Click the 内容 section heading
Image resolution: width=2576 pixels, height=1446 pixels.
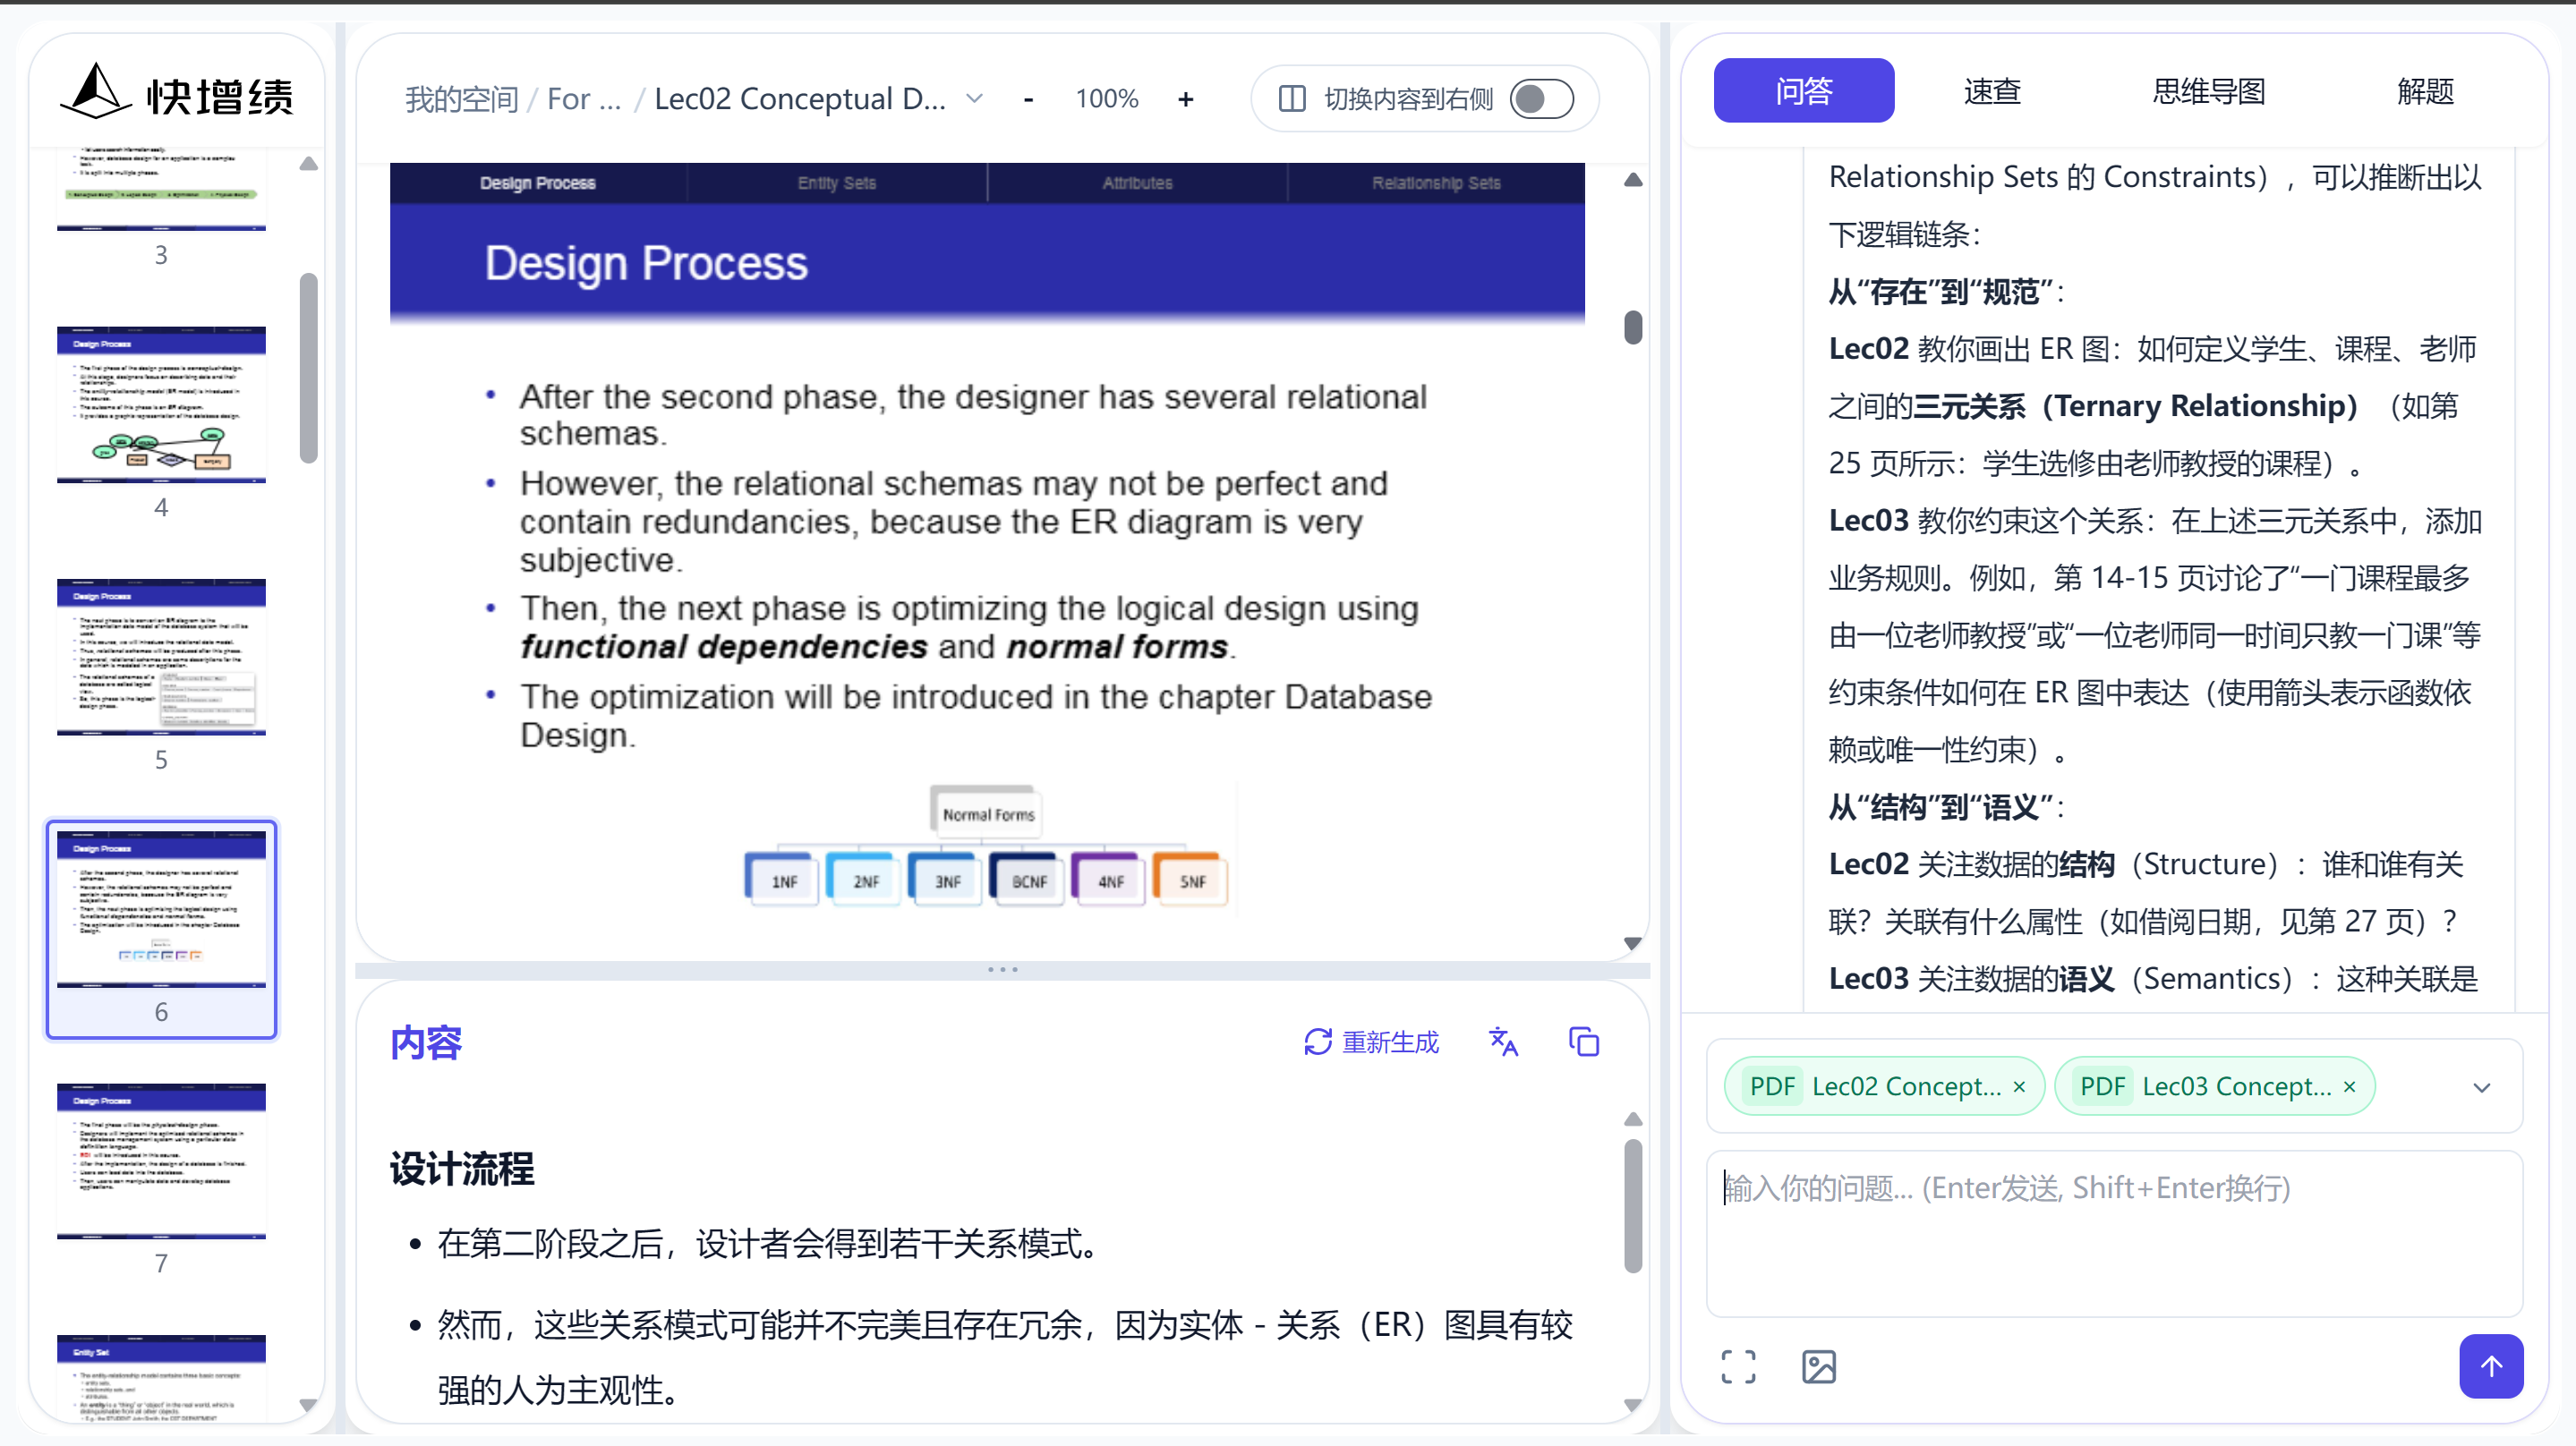point(426,1043)
